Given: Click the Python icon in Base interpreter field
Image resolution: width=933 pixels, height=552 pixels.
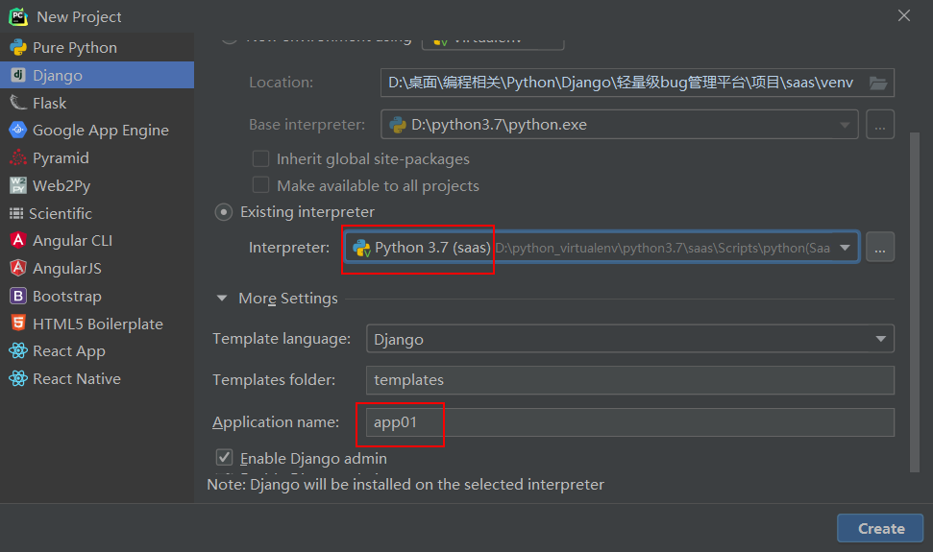Looking at the screenshot, I should [x=397, y=125].
